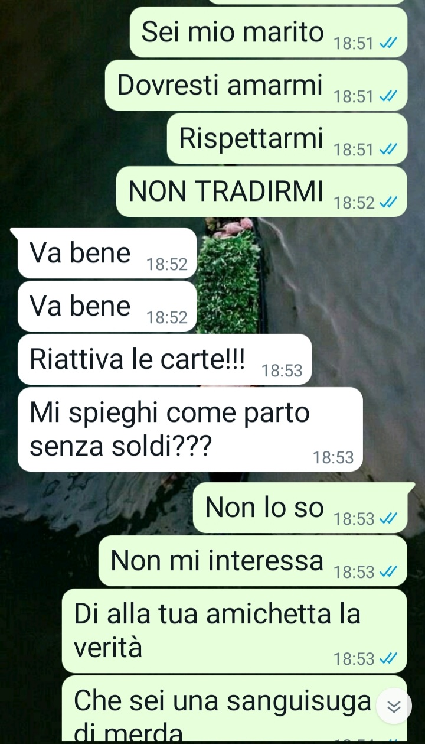The height and width of the screenshot is (744, 425).
Task: Tap the scroll-to-bottom double chevron button
Action: click(x=394, y=706)
